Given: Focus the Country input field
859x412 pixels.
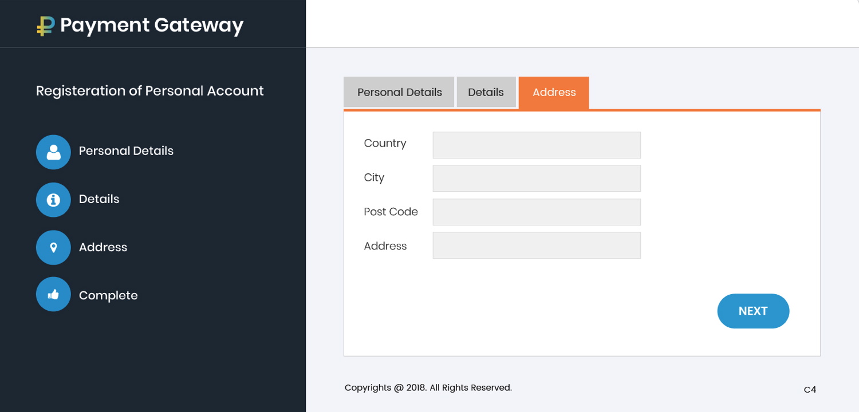Looking at the screenshot, I should pos(537,145).
